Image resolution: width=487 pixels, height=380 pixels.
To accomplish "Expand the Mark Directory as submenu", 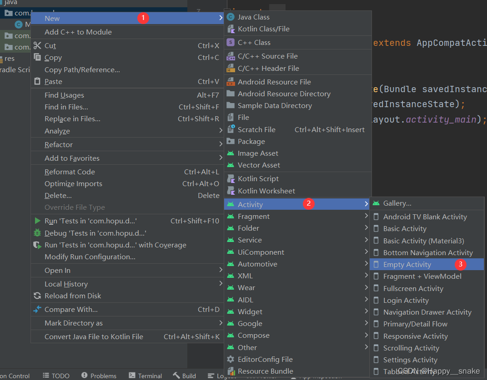I will pyautogui.click(x=221, y=323).
